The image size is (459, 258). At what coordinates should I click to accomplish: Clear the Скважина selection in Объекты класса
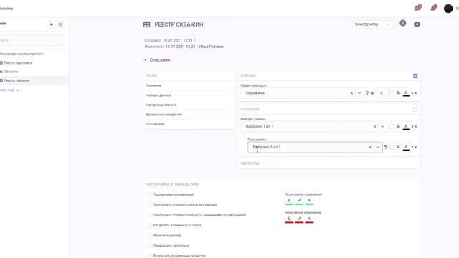[x=351, y=93]
